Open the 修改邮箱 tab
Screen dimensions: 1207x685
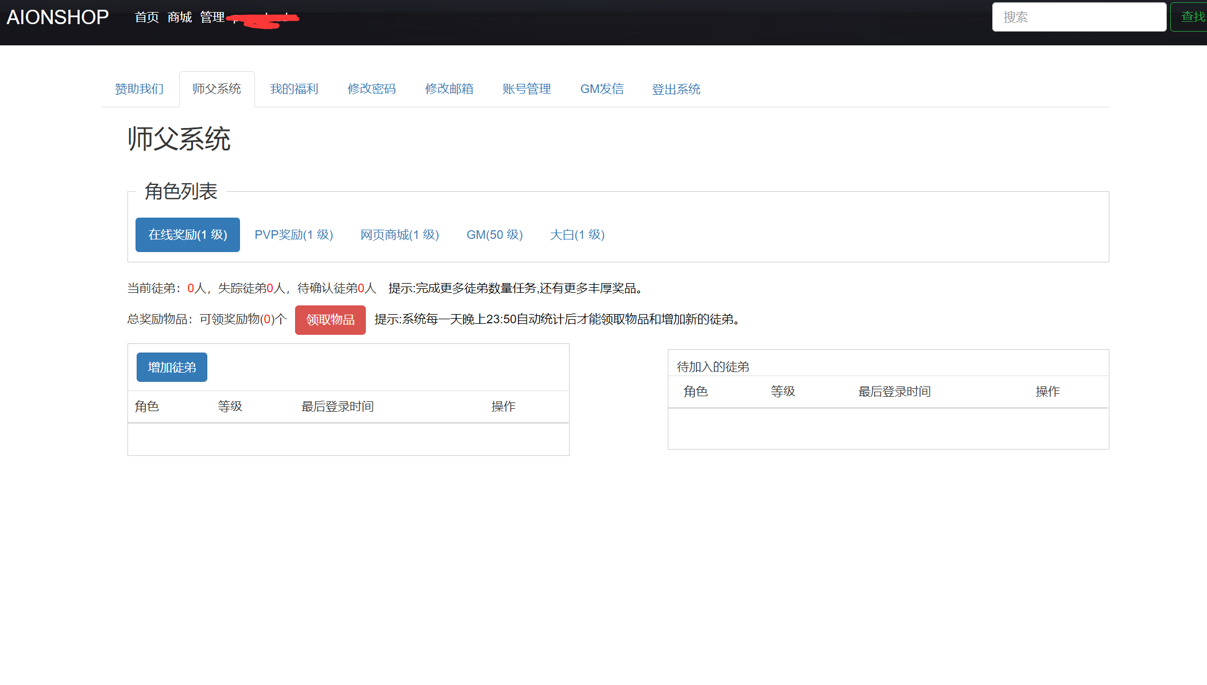[449, 89]
